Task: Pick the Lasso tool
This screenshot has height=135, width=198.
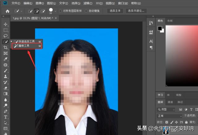Action: coord(6,36)
